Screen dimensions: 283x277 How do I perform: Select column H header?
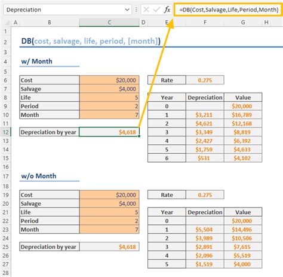click(x=266, y=23)
